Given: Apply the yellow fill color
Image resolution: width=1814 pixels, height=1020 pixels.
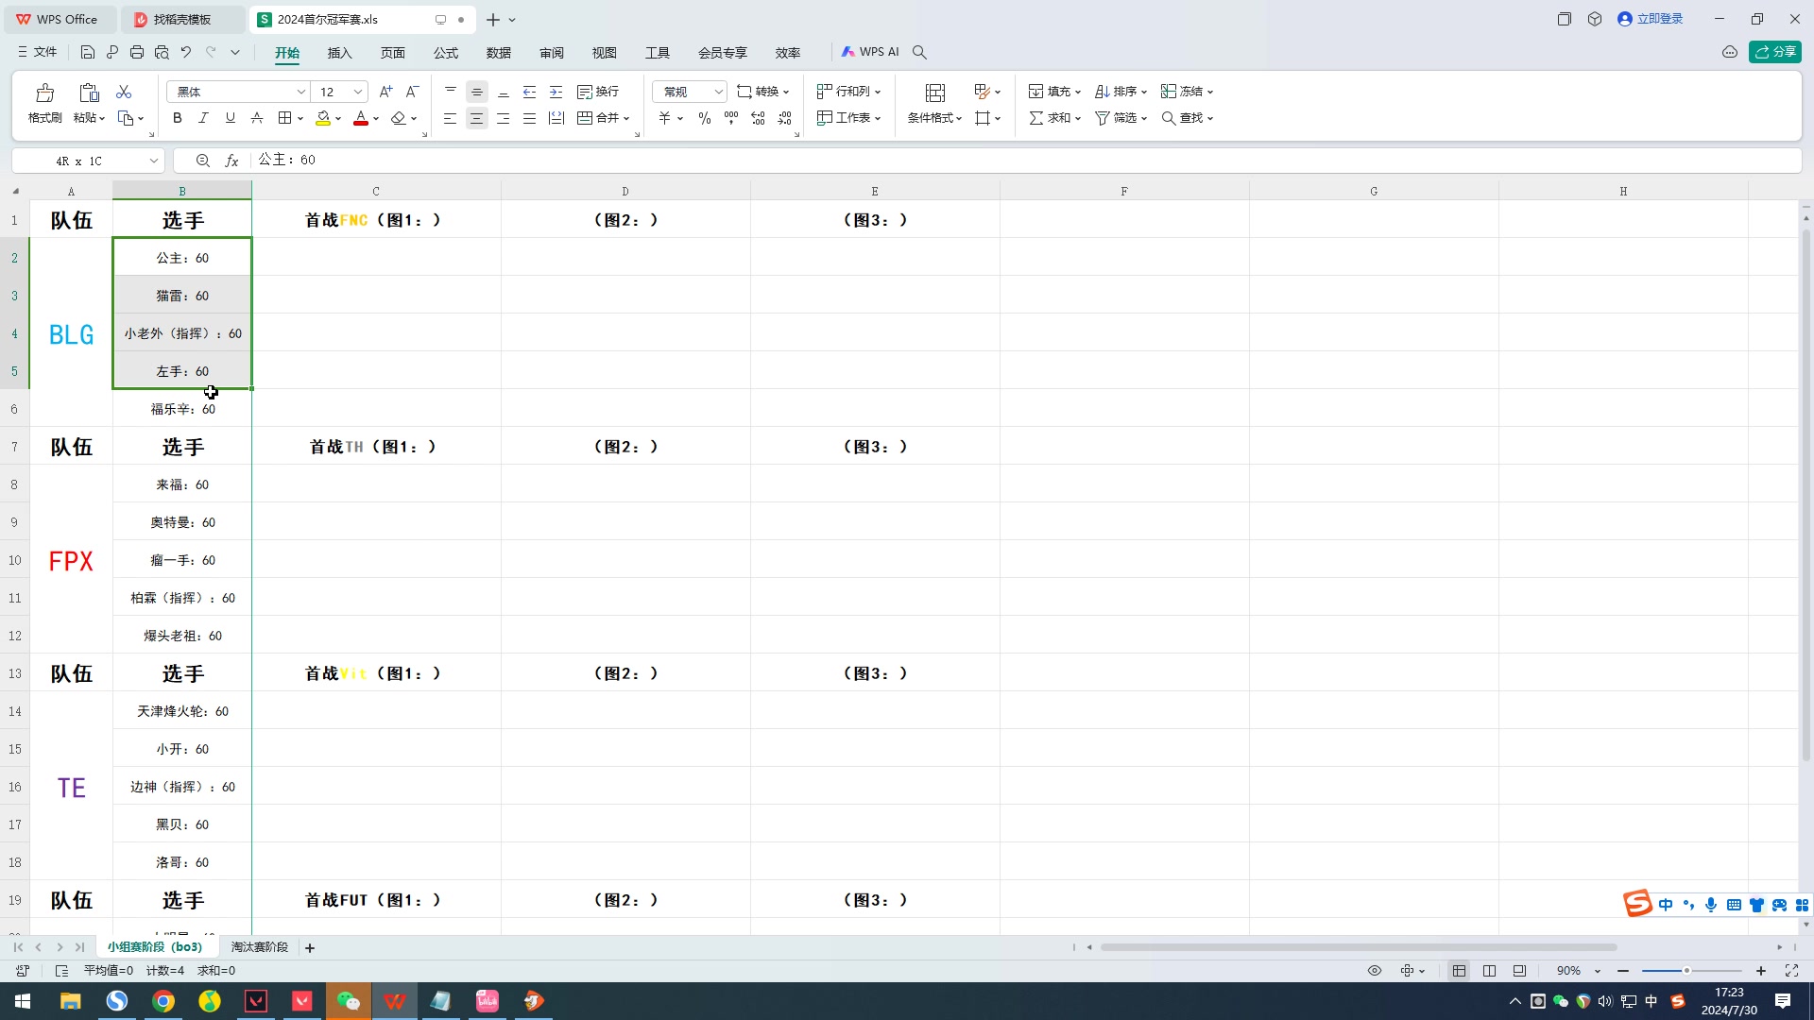Looking at the screenshot, I should 323,118.
